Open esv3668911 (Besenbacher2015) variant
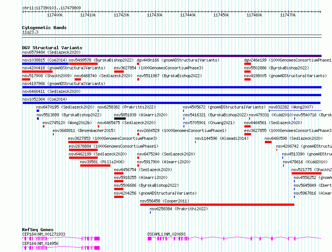The width and height of the screenshot is (332, 252). coord(84,130)
